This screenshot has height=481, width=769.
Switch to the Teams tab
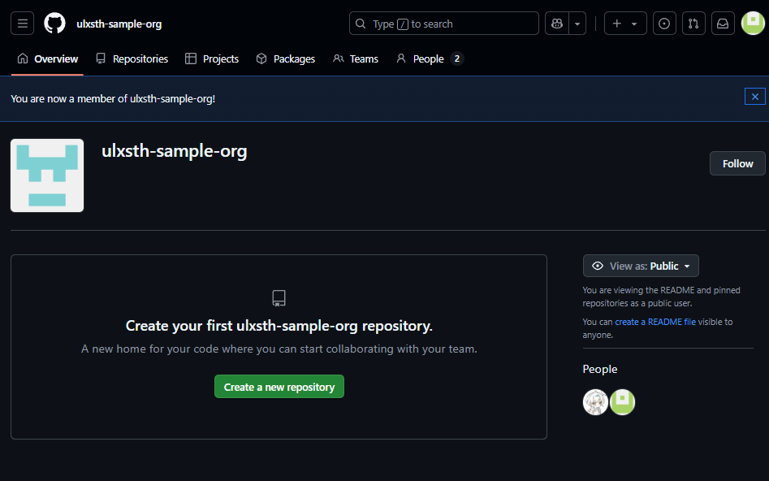[x=356, y=58]
